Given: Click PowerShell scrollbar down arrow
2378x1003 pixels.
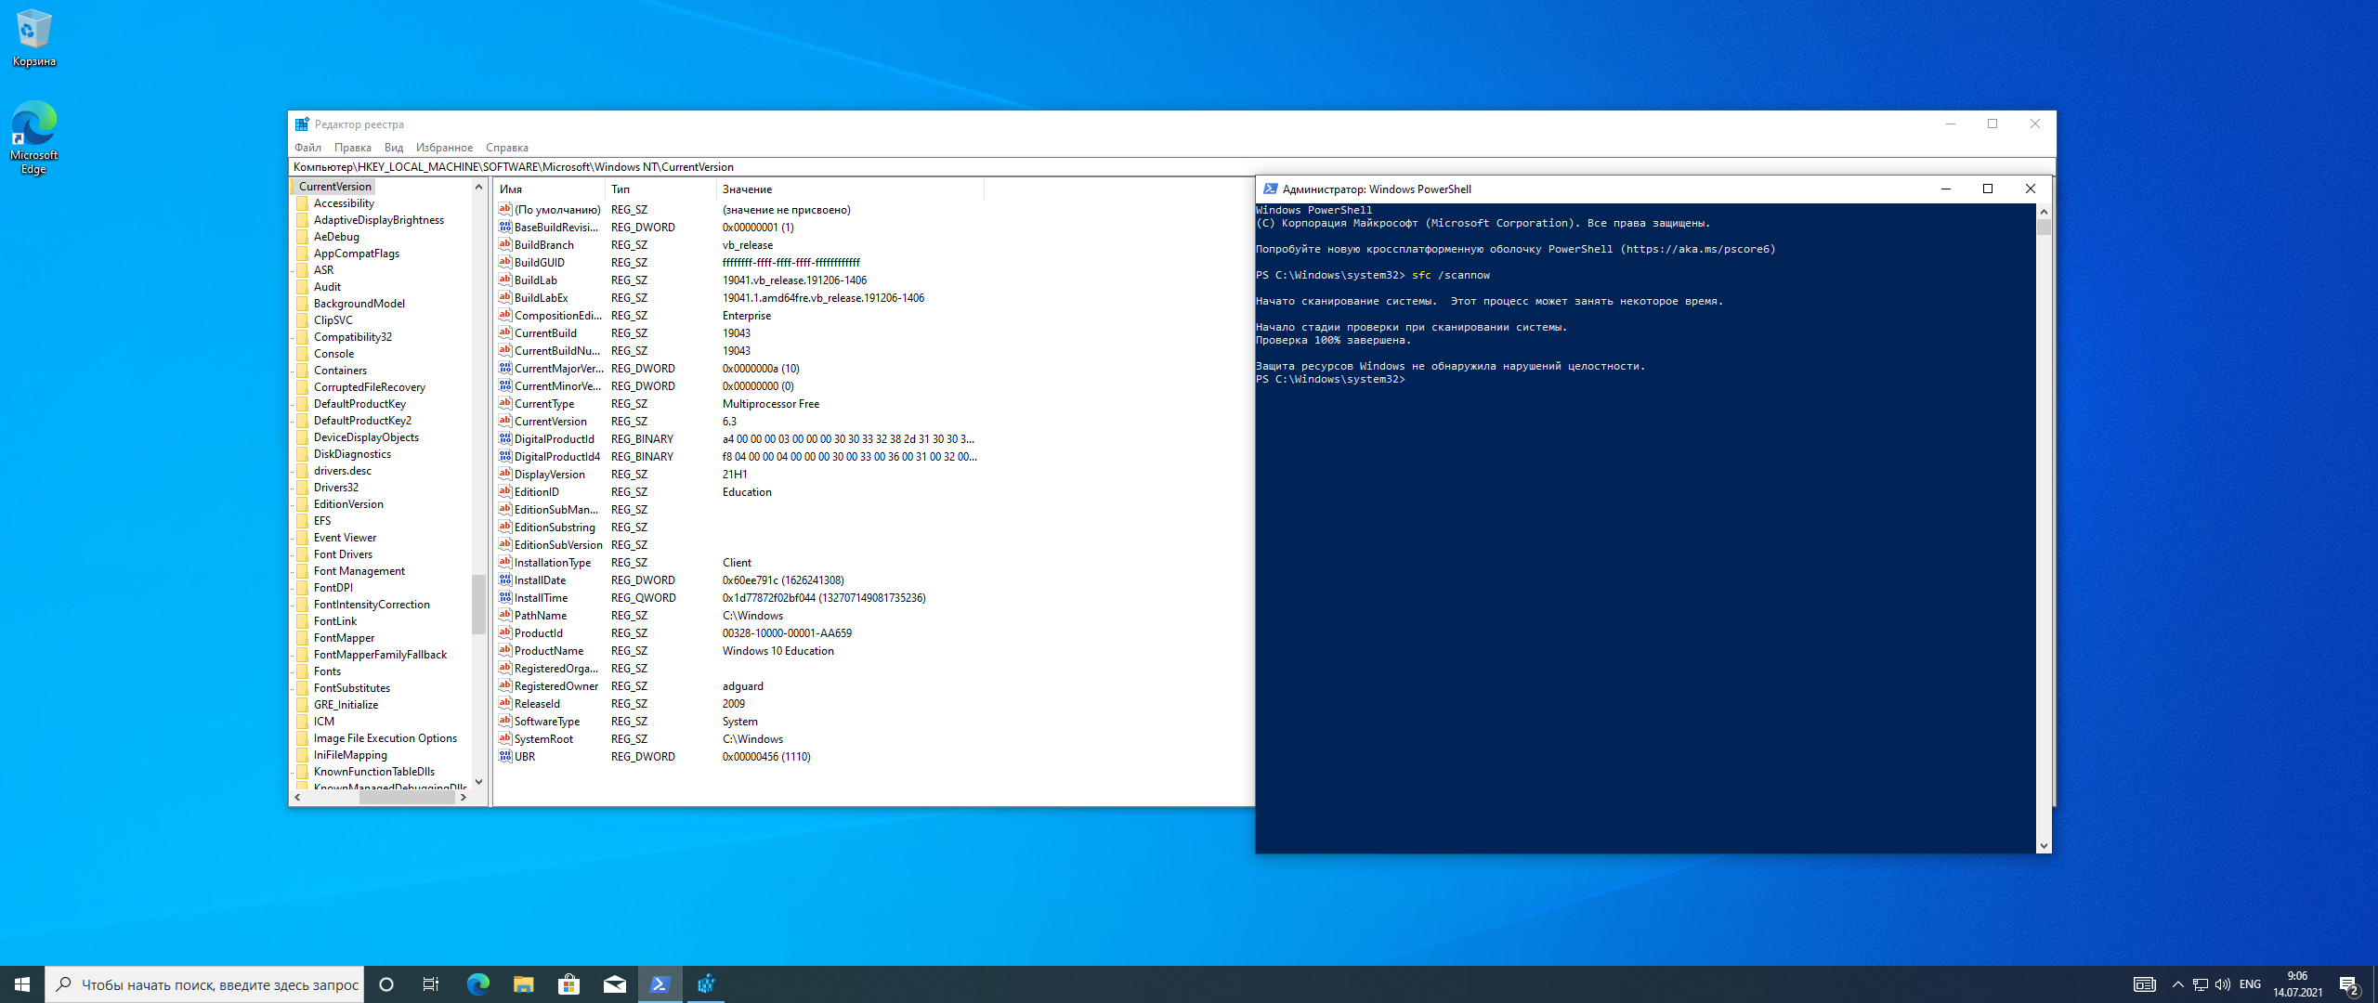Looking at the screenshot, I should point(2044,846).
